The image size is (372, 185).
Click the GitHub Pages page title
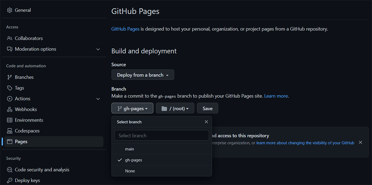(x=135, y=11)
